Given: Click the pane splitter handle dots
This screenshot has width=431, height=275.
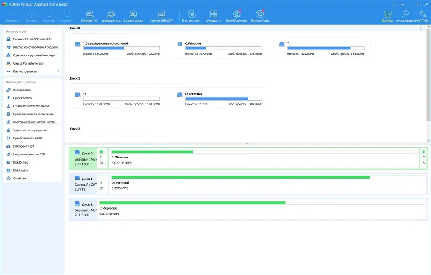Looking at the screenshot, I should point(247,144).
